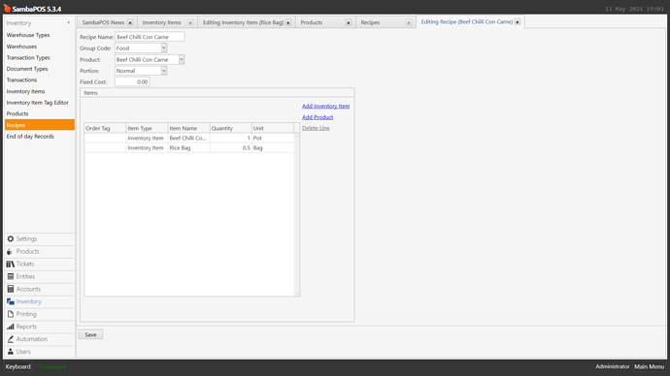Open Products in the inventory sidebar list
670x376 pixels.
17,113
